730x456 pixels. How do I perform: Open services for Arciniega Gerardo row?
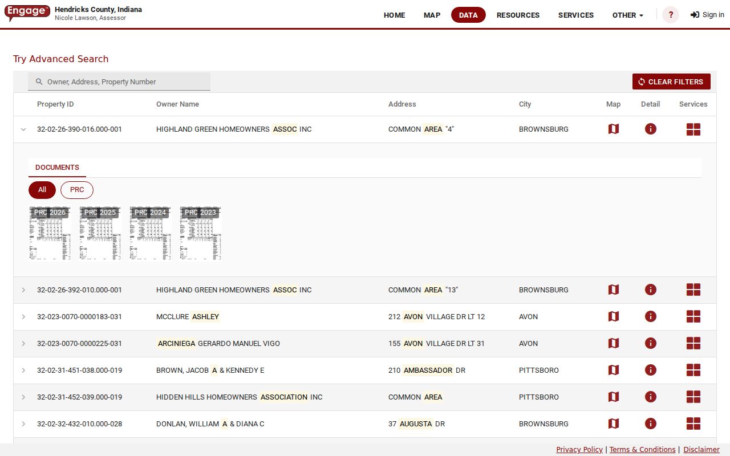(693, 344)
